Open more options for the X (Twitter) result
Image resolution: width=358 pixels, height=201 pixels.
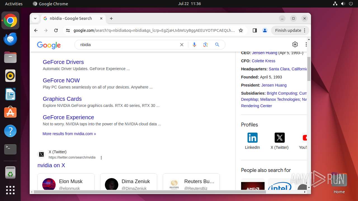coord(101,158)
